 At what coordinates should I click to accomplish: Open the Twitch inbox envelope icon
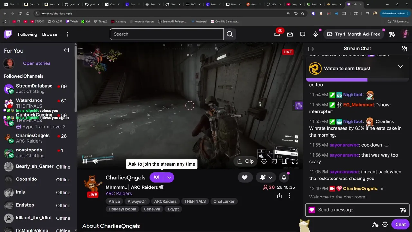click(x=290, y=34)
